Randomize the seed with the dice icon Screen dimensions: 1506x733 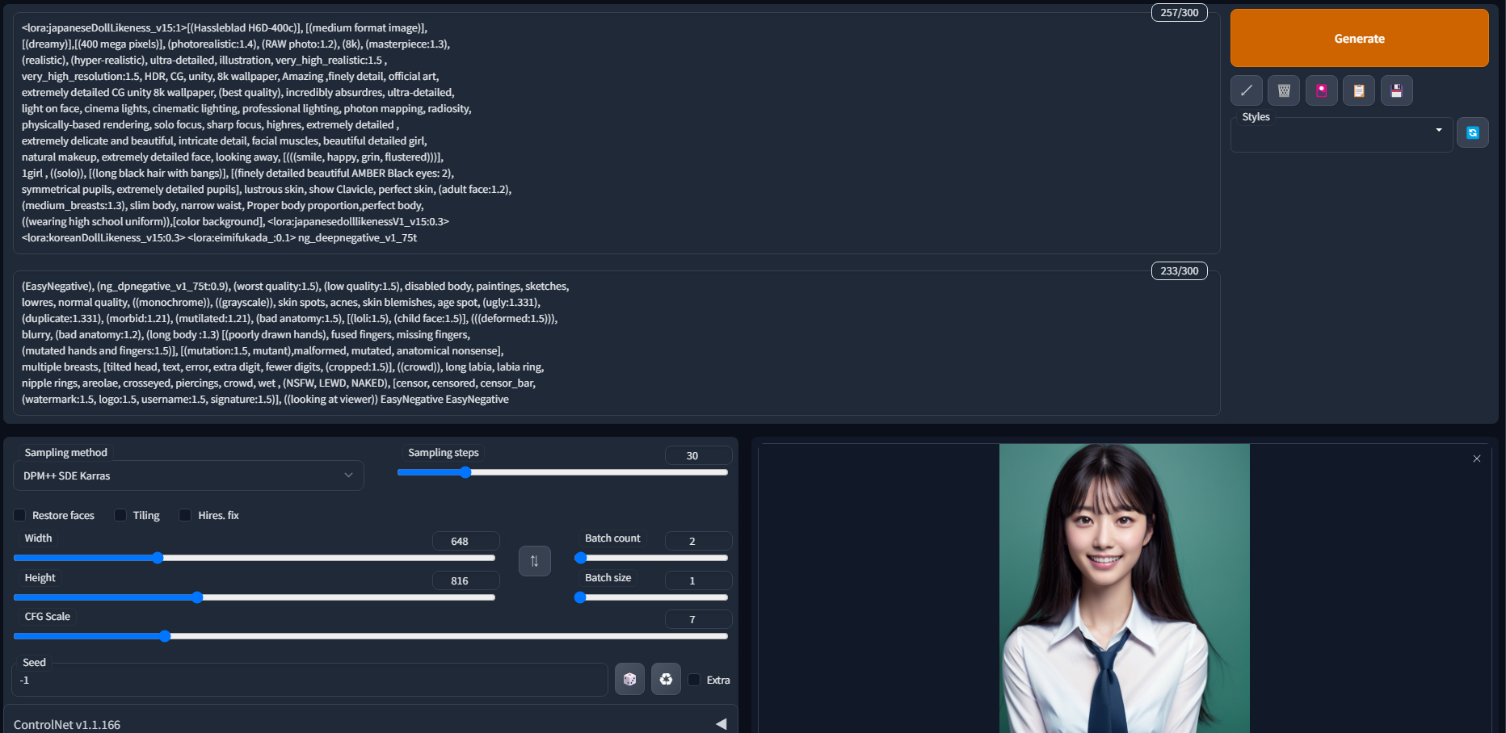(x=629, y=680)
